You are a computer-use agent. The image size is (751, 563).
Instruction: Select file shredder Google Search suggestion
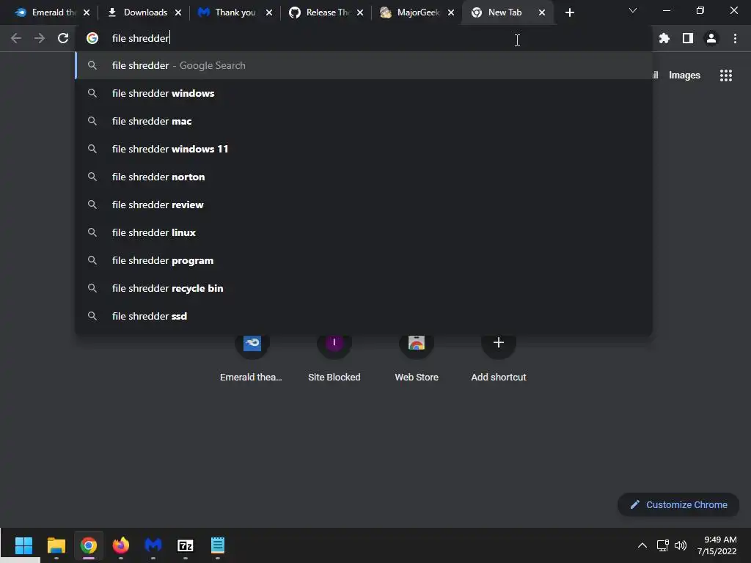pyautogui.click(x=364, y=65)
